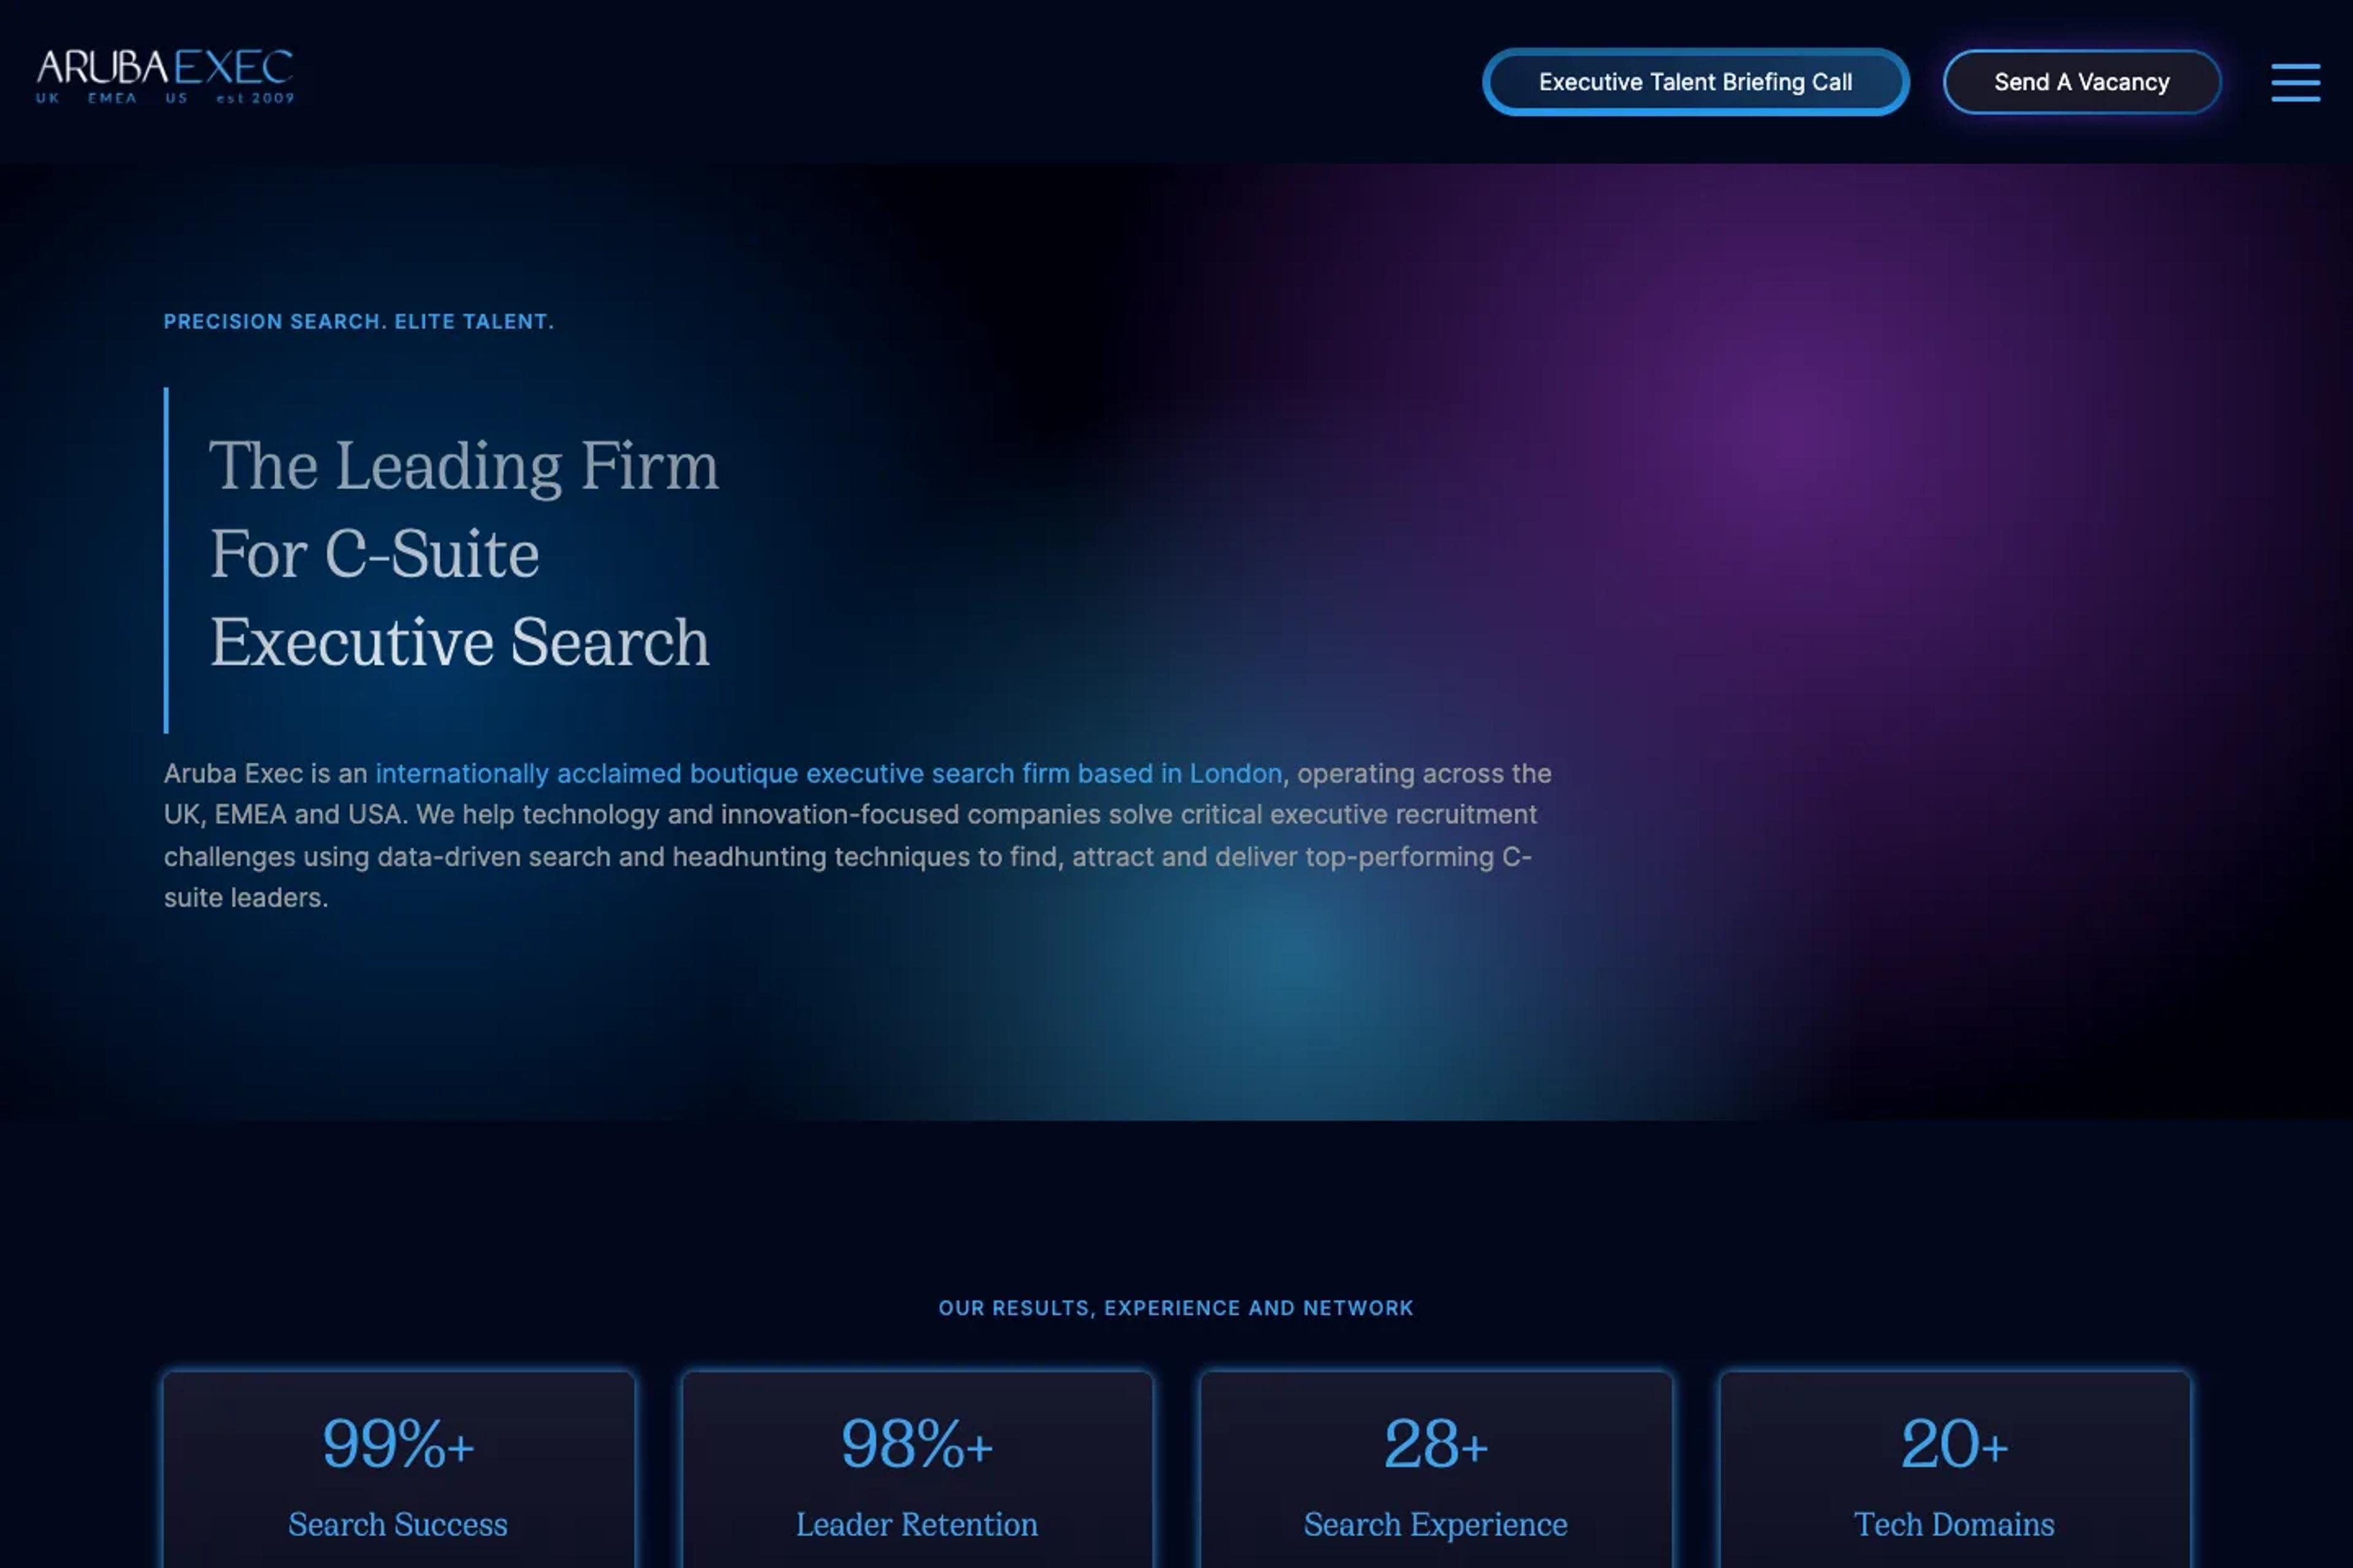
Task: Select the 28+ Search Experience card
Action: pyautogui.click(x=1436, y=1469)
